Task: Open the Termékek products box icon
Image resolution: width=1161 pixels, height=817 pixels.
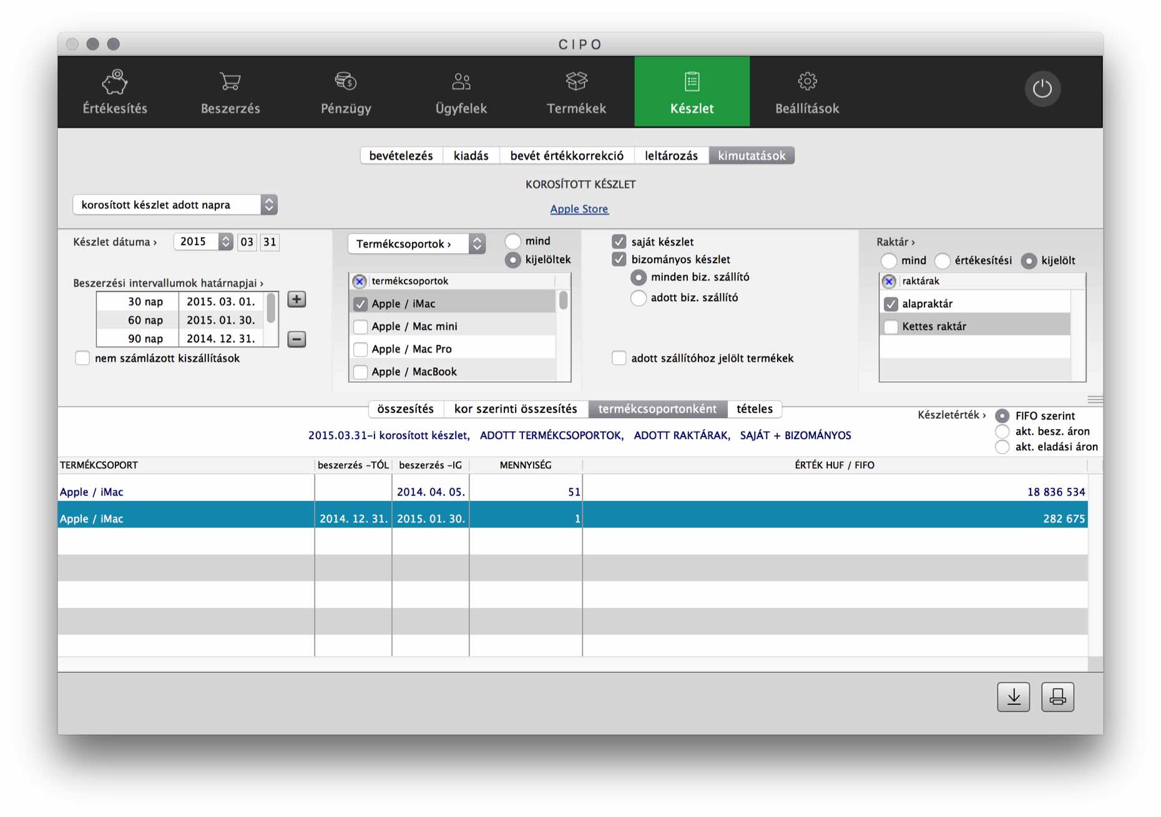Action: pos(576,92)
